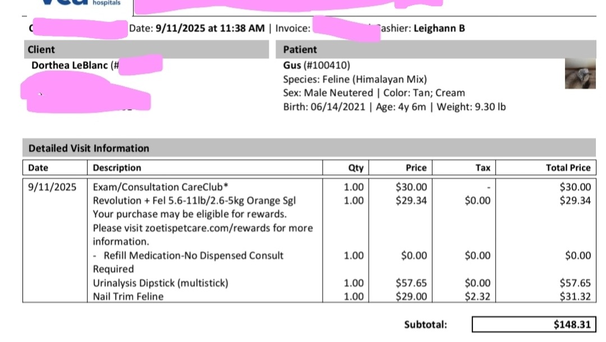Image resolution: width=606 pixels, height=342 pixels.
Task: Click the Total Price column header
Action: tap(568, 168)
